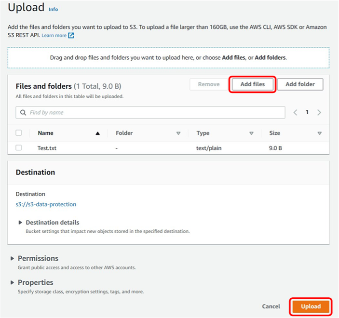Viewport: 339px width, 318px height.
Task: Cancel the upload
Action: pyautogui.click(x=271, y=306)
